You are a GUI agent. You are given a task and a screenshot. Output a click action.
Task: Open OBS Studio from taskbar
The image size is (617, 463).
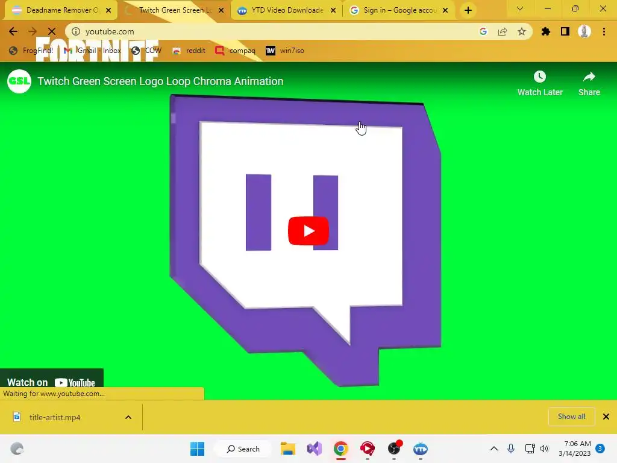tap(394, 449)
